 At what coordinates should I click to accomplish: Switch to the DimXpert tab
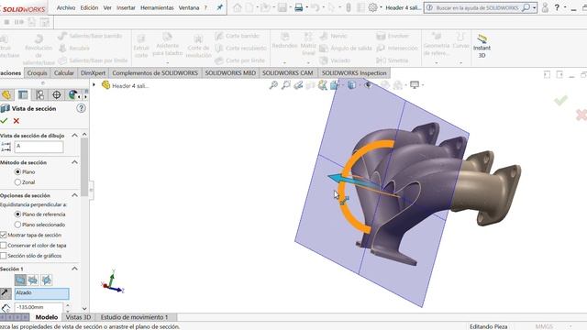point(94,73)
